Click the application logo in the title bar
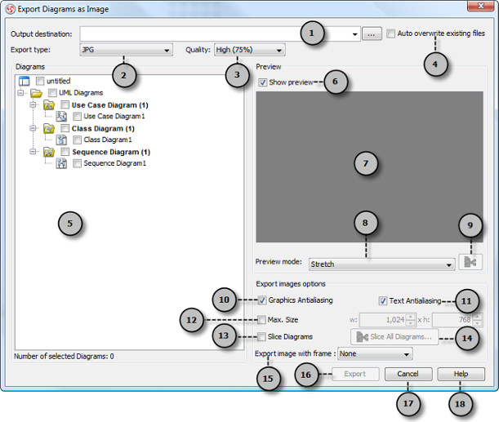The image size is (499, 422). click(11, 9)
